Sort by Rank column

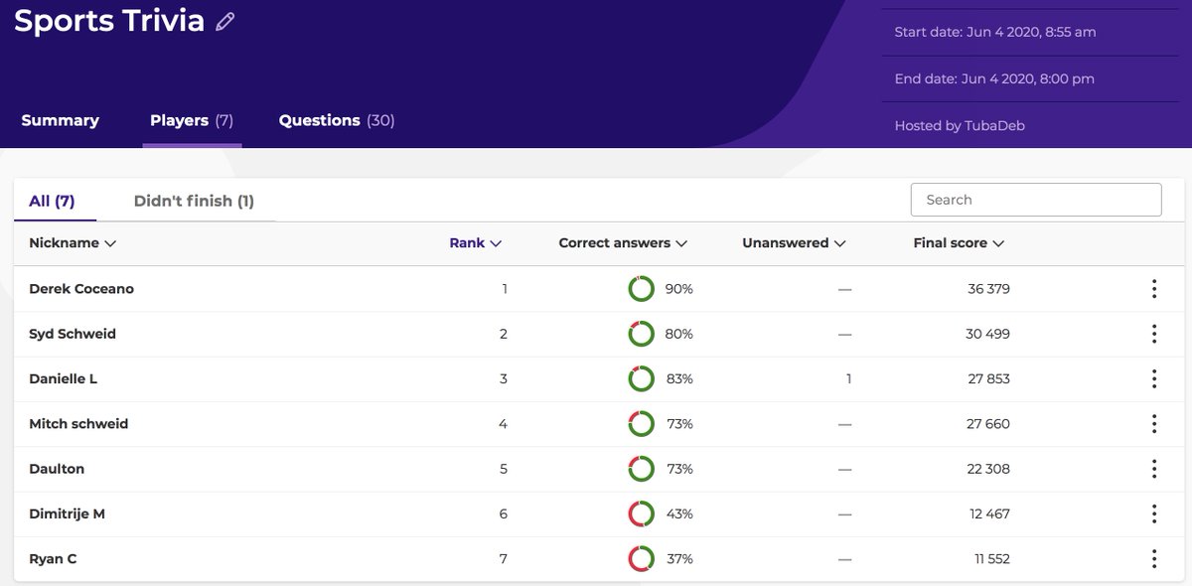pos(475,243)
